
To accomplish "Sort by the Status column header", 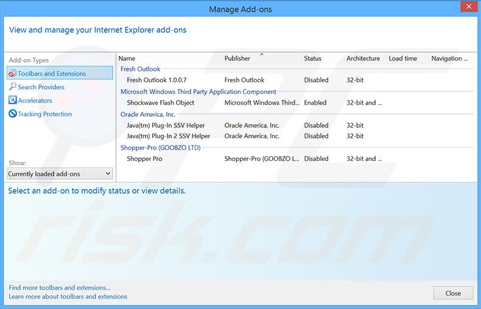I will coord(323,59).
